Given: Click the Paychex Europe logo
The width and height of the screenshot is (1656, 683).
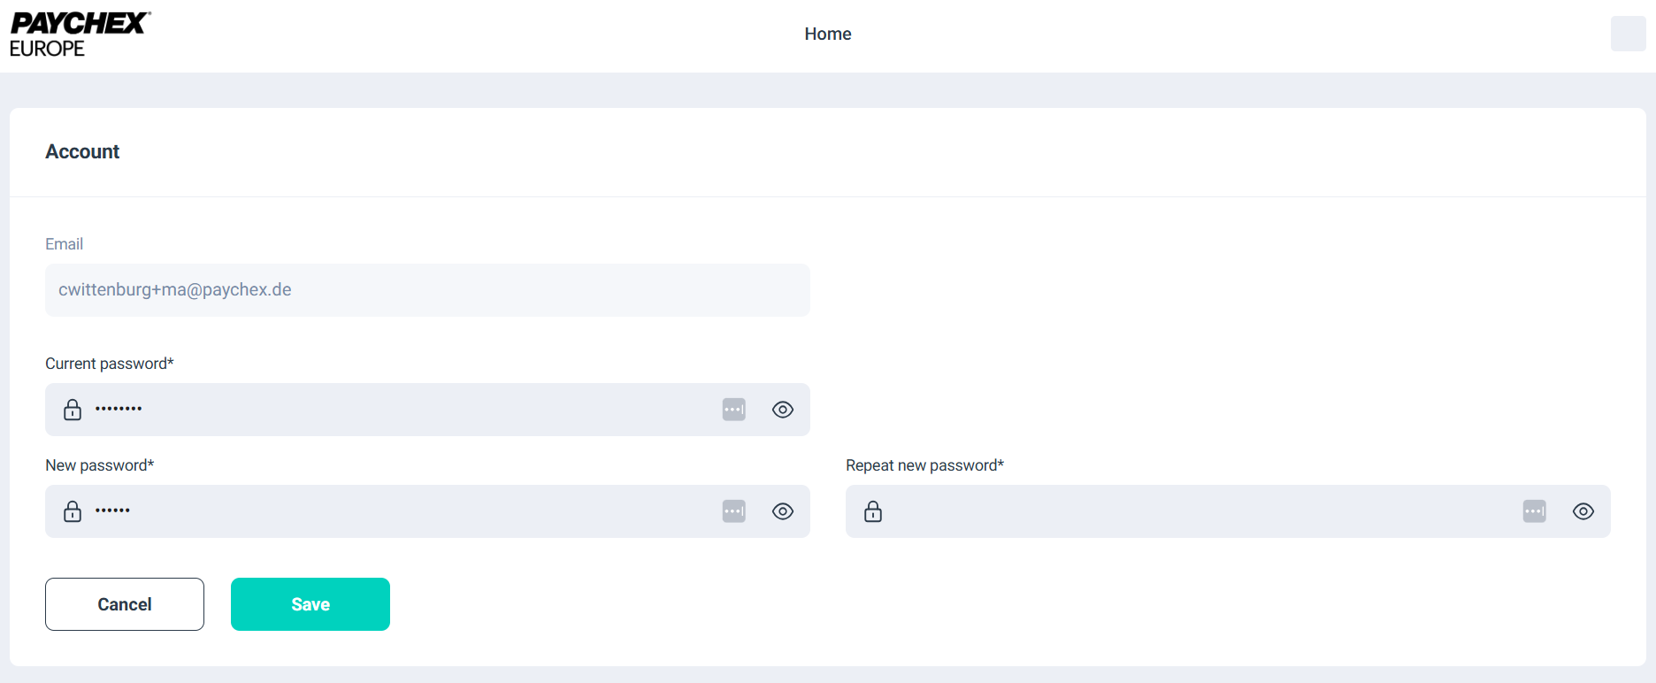Looking at the screenshot, I should tap(80, 35).
